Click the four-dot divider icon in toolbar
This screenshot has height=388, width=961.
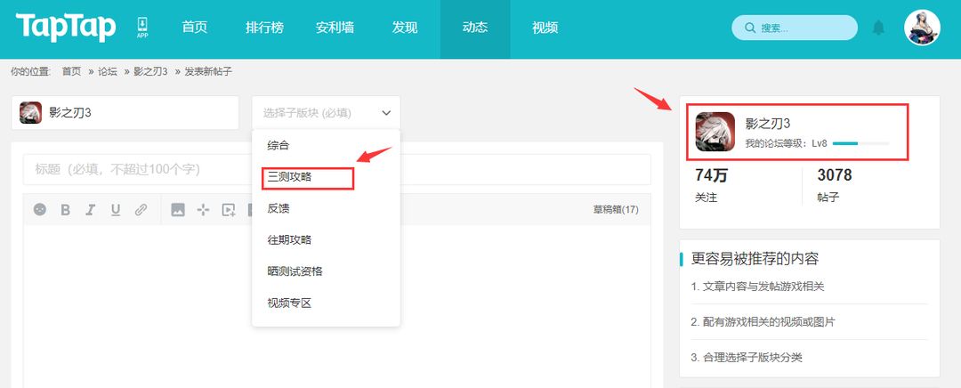pos(203,210)
